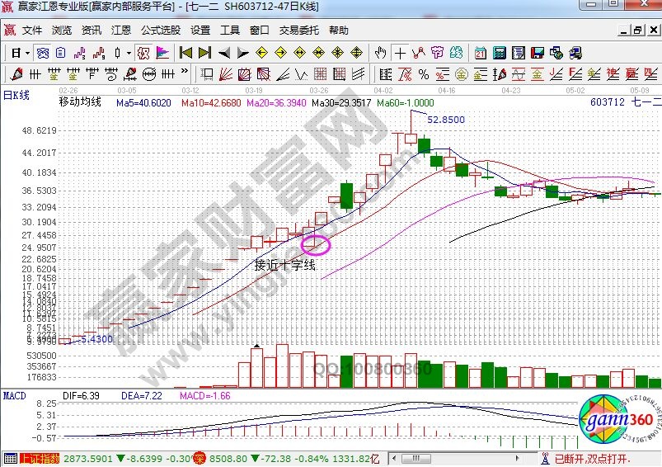Select the crosshair cursor tool
Image resolution: width=662 pixels, height=467 pixels.
[x=401, y=53]
